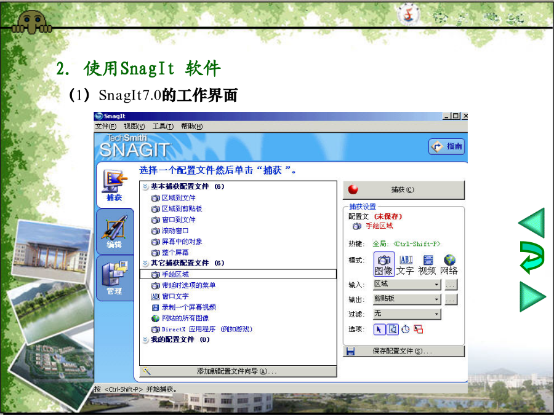Screen dimensions: 554x415
Task: Click the lake scenery photo thumbnail
Action: 50,310
